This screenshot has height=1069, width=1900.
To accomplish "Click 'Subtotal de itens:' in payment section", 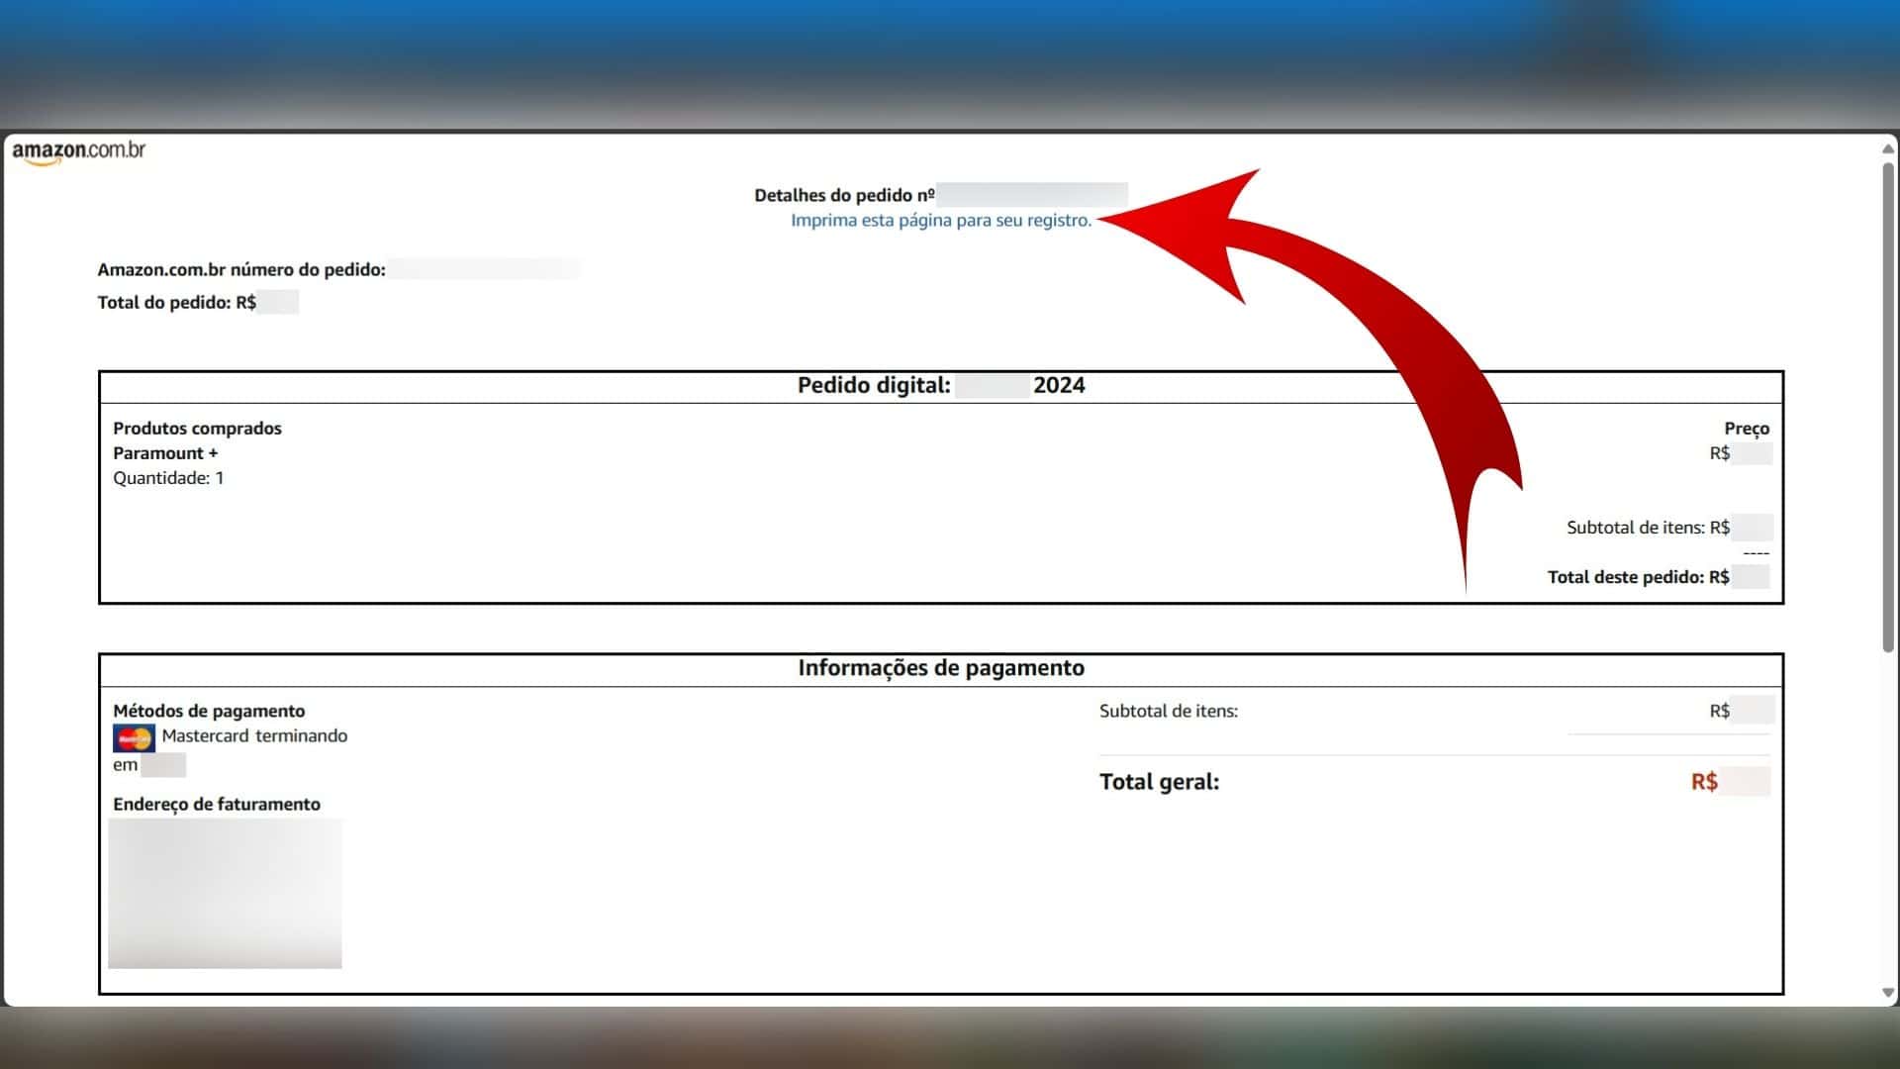I will (x=1169, y=711).
